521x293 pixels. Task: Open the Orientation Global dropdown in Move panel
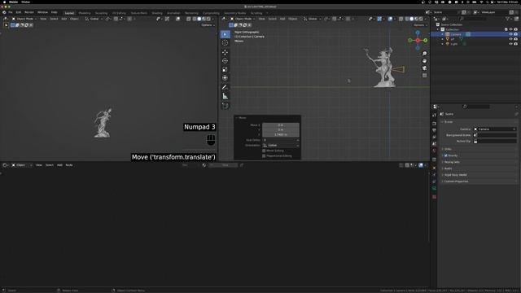point(281,146)
